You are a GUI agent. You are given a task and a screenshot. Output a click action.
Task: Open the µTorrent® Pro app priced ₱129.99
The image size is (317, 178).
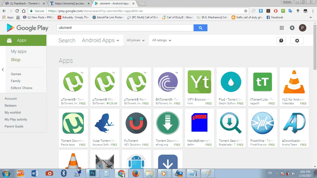(x=105, y=87)
